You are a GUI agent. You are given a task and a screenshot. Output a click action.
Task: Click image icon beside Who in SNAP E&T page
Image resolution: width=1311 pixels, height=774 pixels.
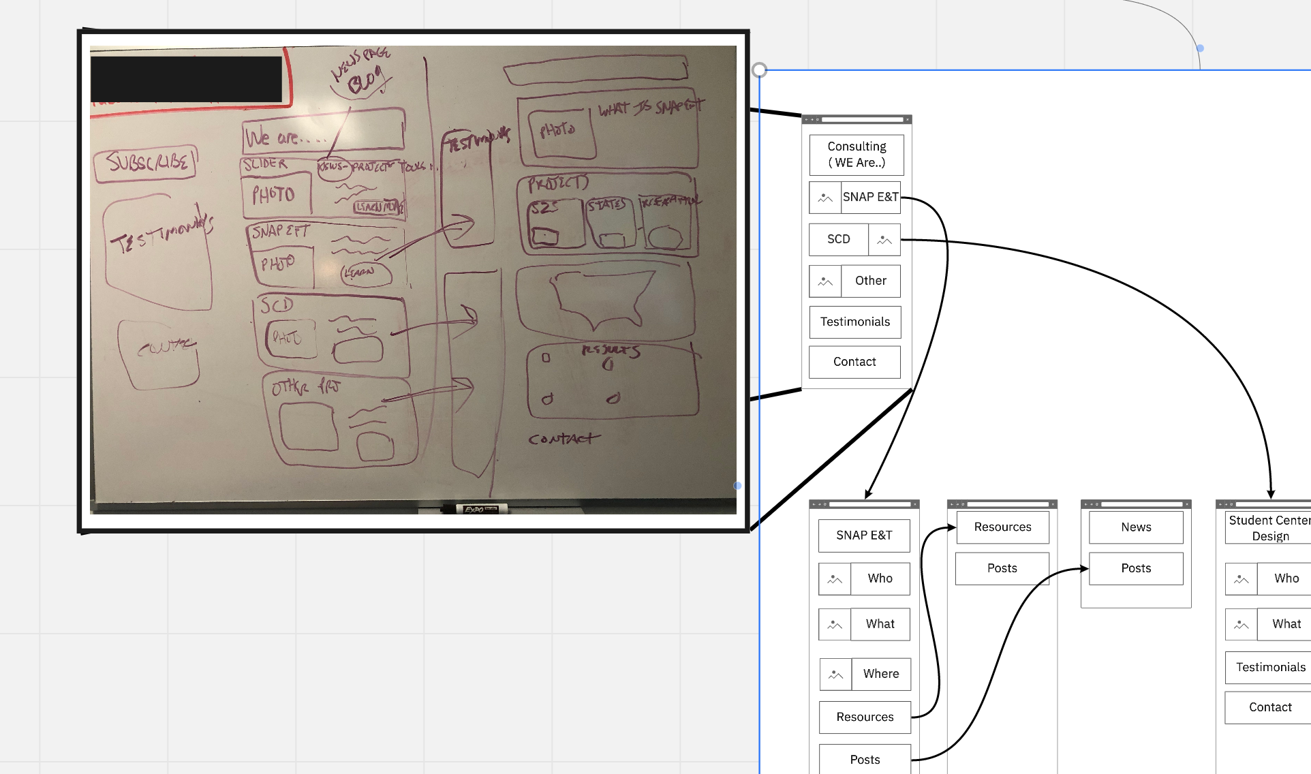[x=835, y=579]
